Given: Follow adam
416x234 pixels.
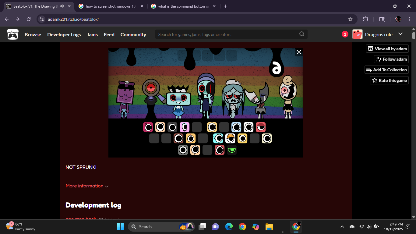Looking at the screenshot, I should point(391,59).
